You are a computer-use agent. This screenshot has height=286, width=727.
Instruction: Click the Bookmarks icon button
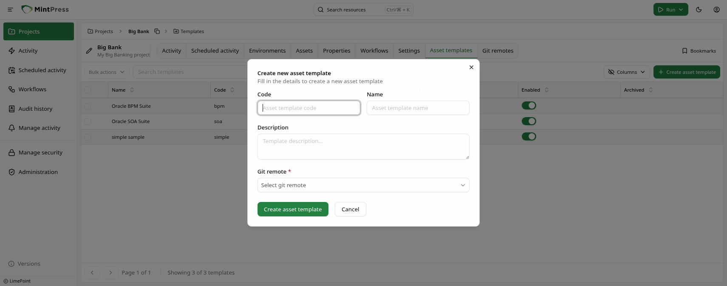pos(699,51)
